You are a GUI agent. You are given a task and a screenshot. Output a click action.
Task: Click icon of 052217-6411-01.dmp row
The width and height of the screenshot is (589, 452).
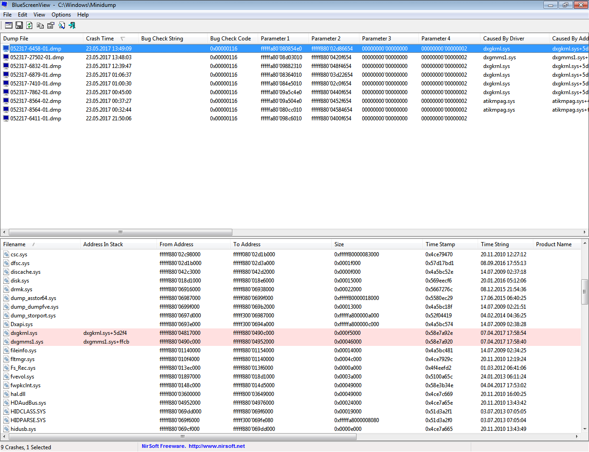[6, 119]
